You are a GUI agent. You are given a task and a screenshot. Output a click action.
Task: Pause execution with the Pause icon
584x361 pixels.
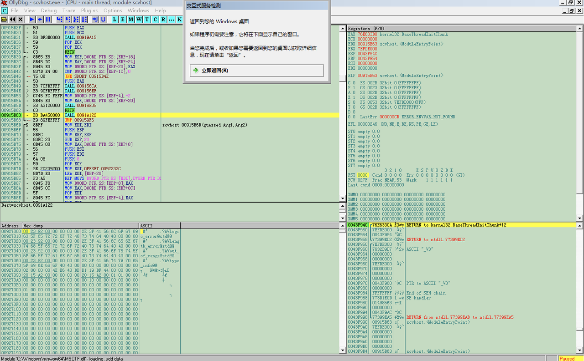[x=48, y=19]
